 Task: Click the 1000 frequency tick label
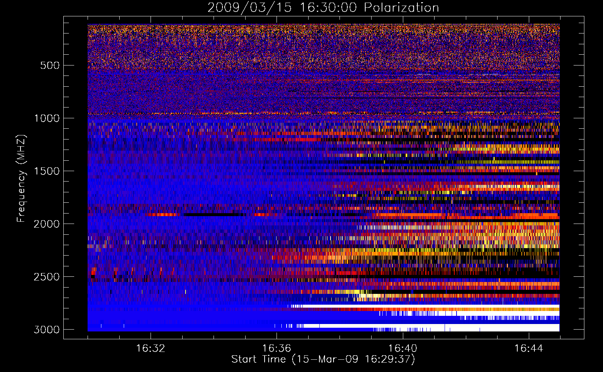[x=47, y=118]
